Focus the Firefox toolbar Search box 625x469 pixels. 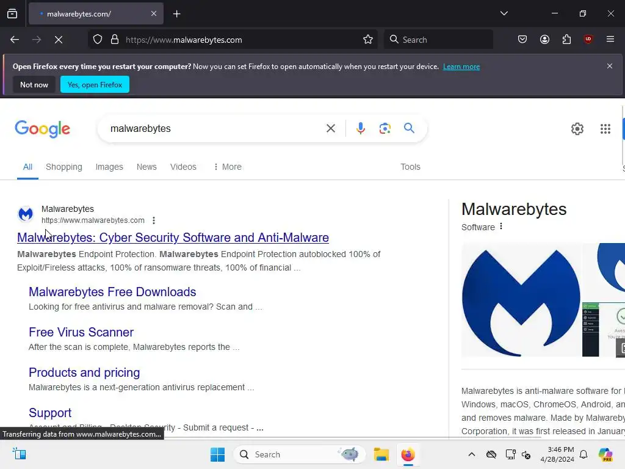tap(438, 40)
